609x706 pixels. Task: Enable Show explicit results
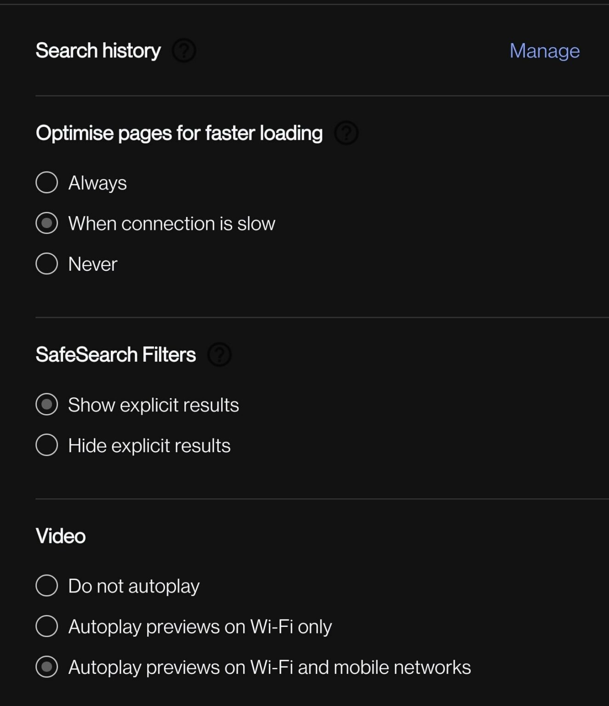click(46, 404)
